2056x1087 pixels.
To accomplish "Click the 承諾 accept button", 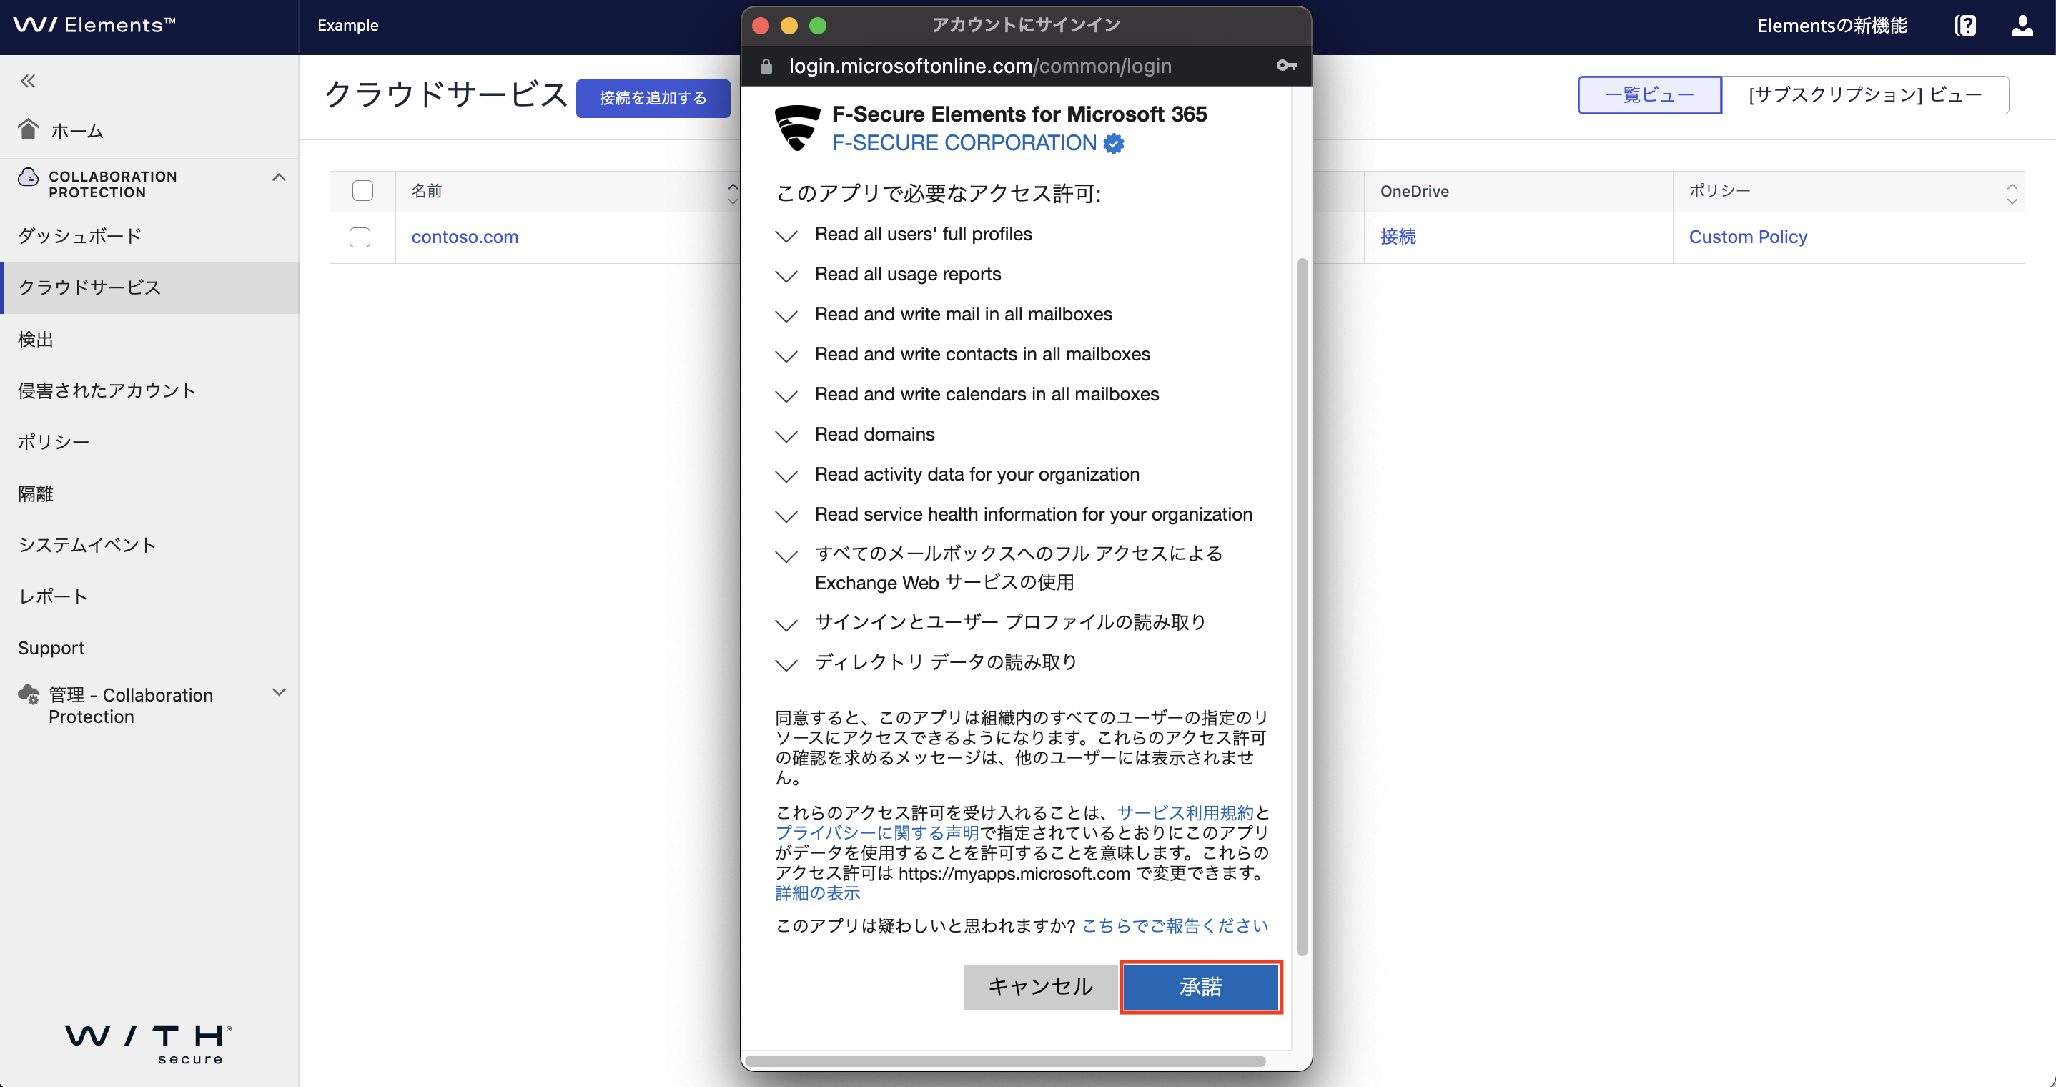I will [x=1201, y=987].
